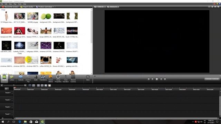Open Windows Start menu
221x124 pixels.
point(3,122)
